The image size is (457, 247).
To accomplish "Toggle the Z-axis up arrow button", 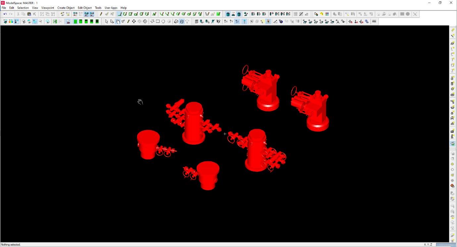I will pyautogui.click(x=237, y=21).
